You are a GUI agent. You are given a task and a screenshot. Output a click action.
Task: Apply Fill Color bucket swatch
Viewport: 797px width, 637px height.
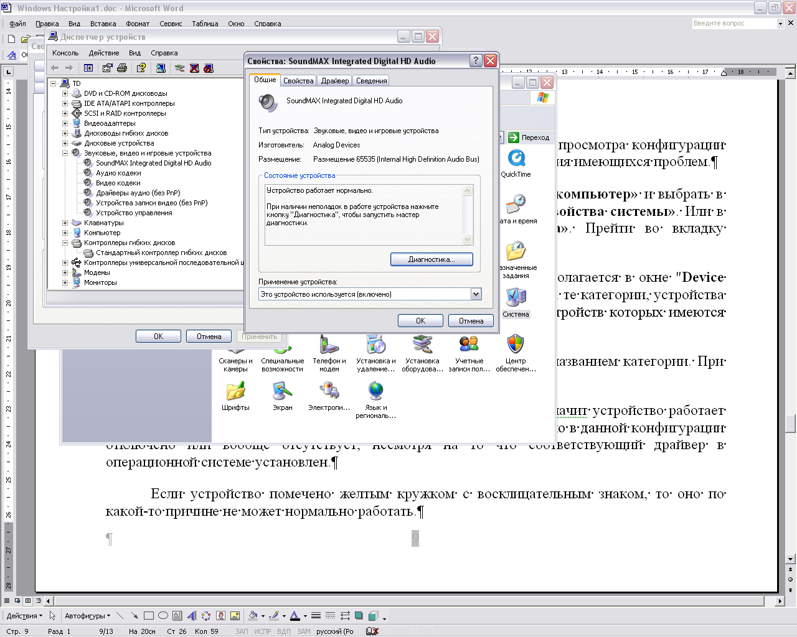[253, 616]
